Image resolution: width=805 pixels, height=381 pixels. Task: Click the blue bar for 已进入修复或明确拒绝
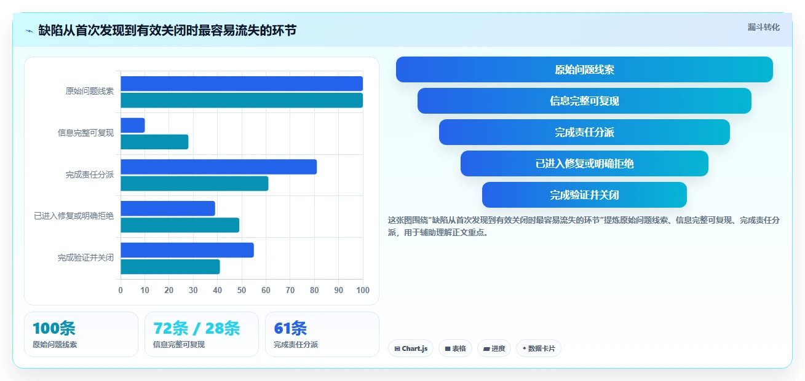[168, 208]
